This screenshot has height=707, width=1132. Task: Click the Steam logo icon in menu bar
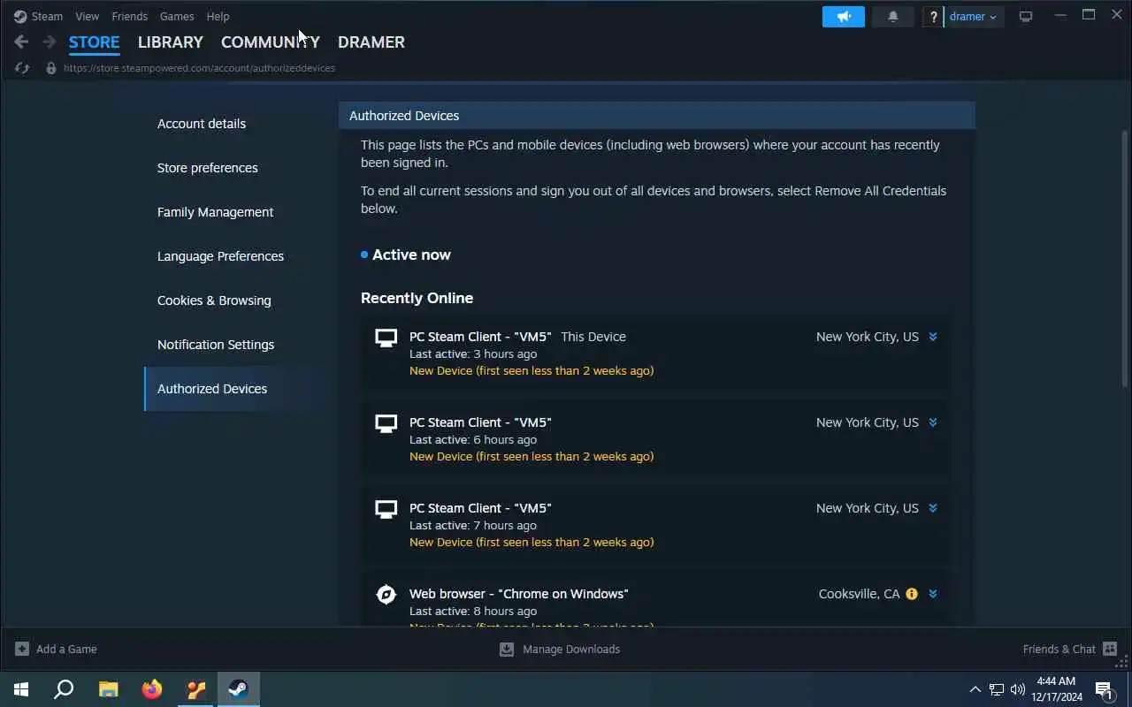20,16
